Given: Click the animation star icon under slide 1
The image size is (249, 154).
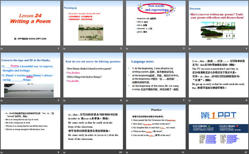Looking at the screenshot, I should pos(2,49).
